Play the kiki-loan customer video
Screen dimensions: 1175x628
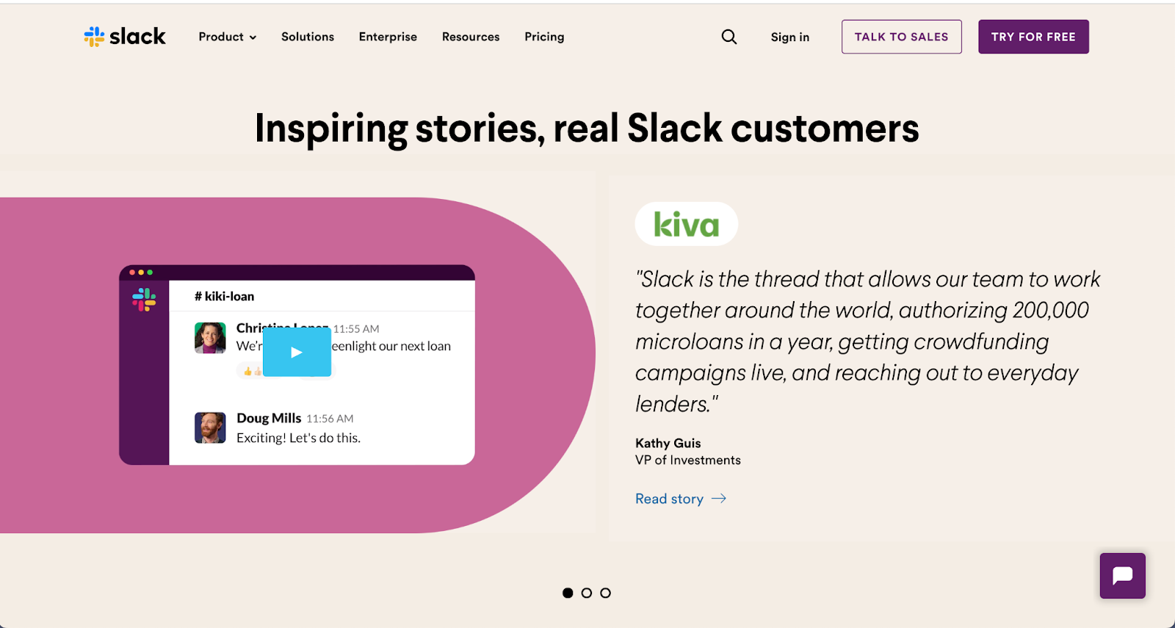coord(297,353)
